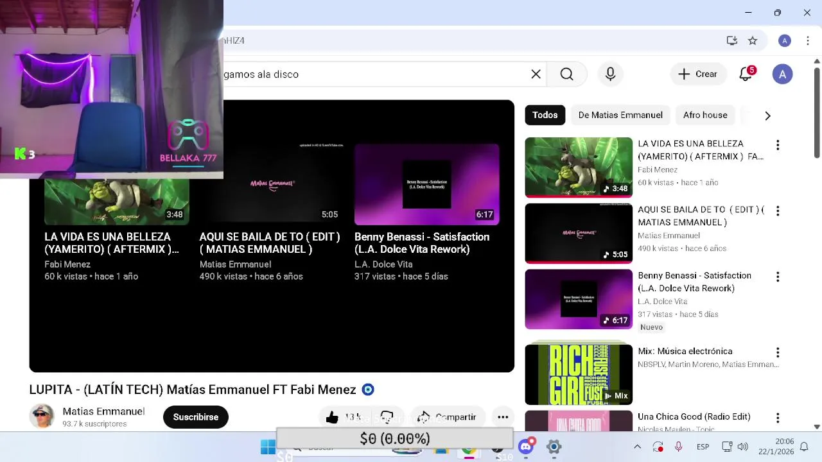Show more filter chips with right arrow
This screenshot has width=822, height=462.
coord(767,116)
